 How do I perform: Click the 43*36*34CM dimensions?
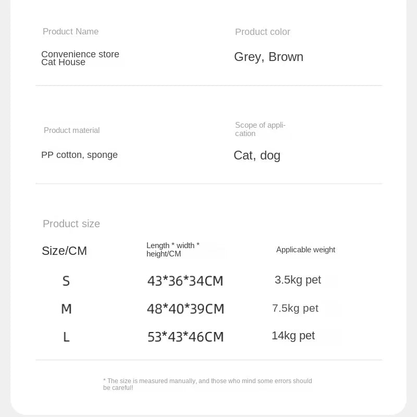point(185,281)
